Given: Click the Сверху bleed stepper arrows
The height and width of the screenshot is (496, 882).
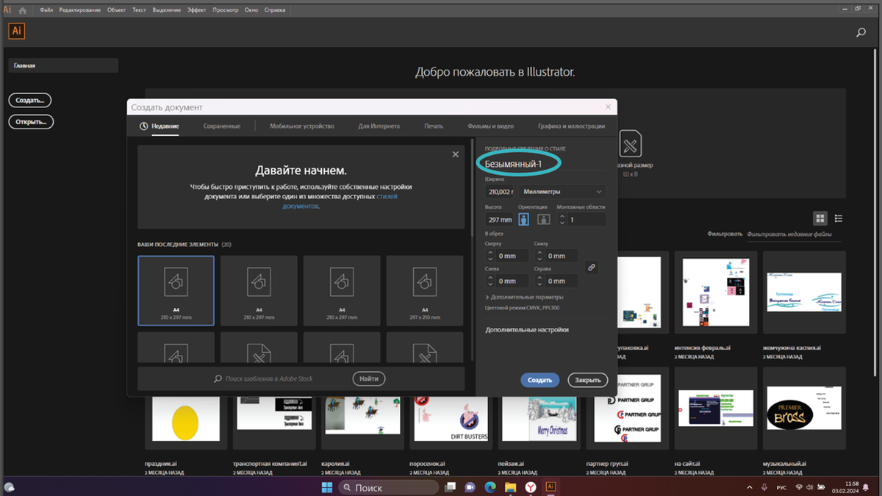Looking at the screenshot, I should click(491, 256).
